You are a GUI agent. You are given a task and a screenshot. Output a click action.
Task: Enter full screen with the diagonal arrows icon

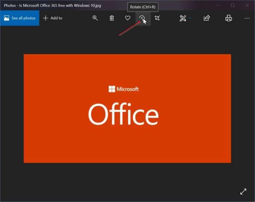point(243,191)
